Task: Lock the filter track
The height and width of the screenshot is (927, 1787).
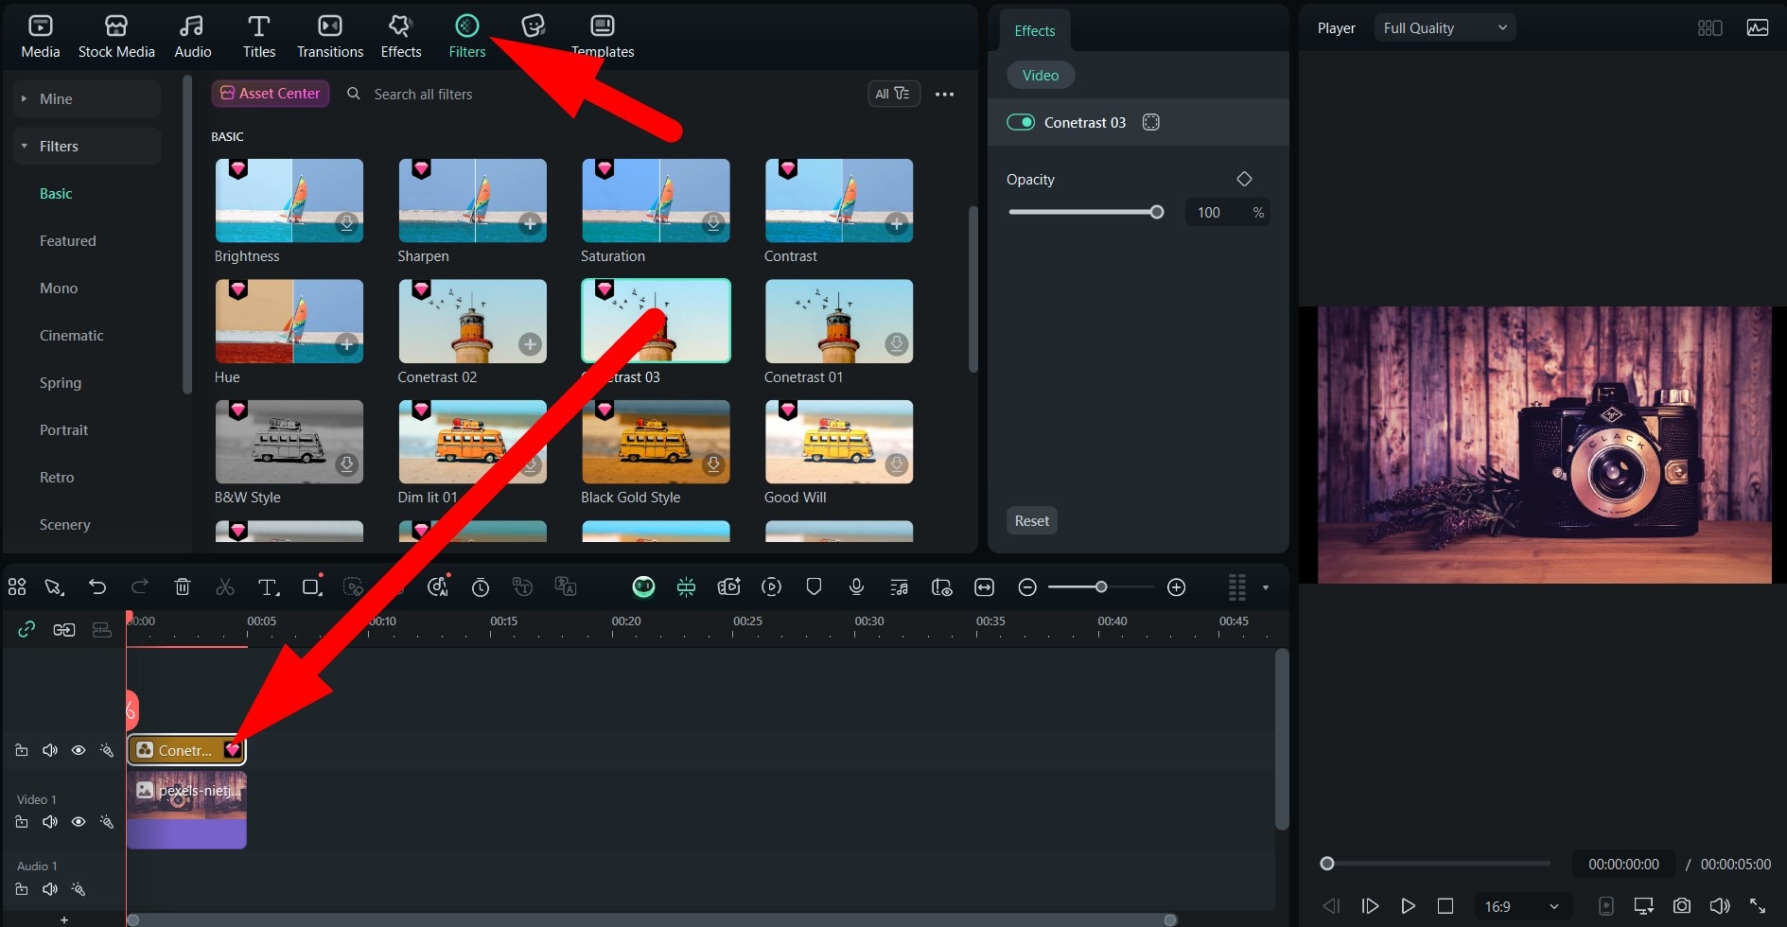Action: coord(22,750)
